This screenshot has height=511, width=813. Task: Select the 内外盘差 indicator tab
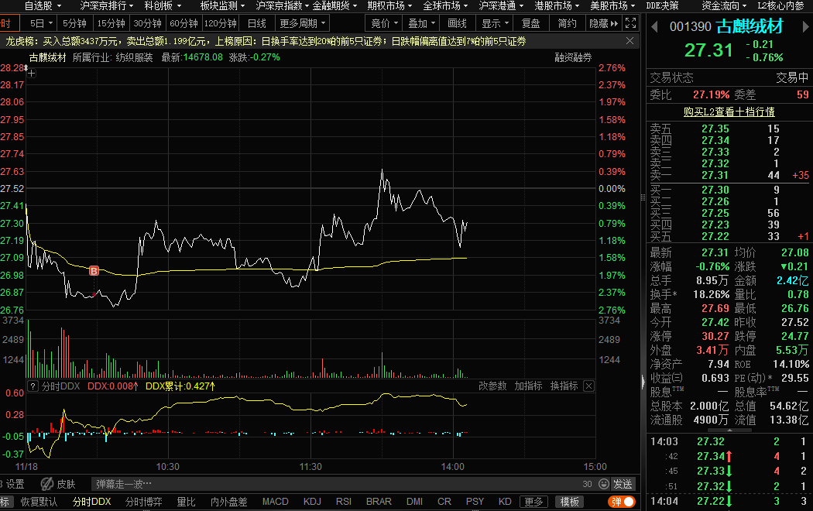228,502
